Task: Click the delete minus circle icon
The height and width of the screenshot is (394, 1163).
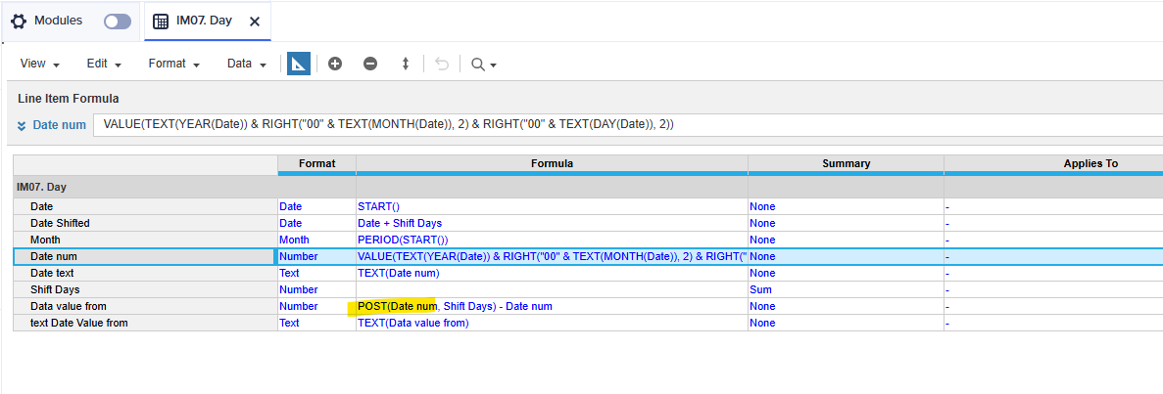Action: point(370,64)
